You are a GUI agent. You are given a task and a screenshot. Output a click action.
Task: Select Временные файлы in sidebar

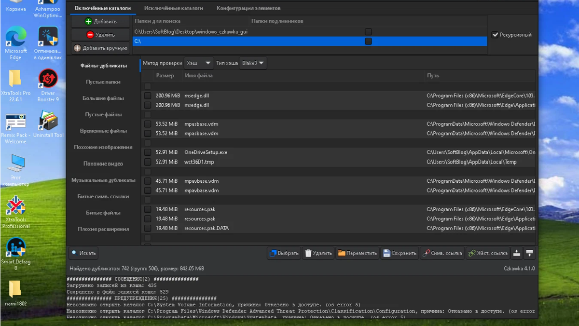tap(103, 131)
